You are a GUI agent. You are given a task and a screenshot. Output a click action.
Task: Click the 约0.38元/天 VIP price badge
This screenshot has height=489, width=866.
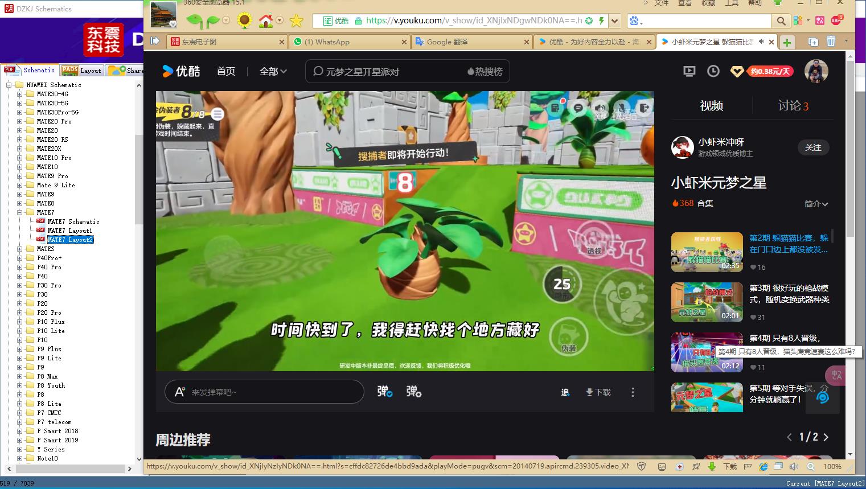point(769,72)
